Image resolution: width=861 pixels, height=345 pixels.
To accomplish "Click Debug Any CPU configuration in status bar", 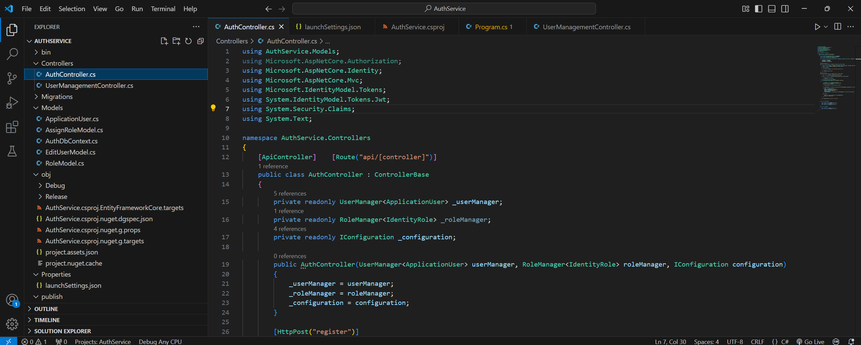I will pyautogui.click(x=160, y=341).
